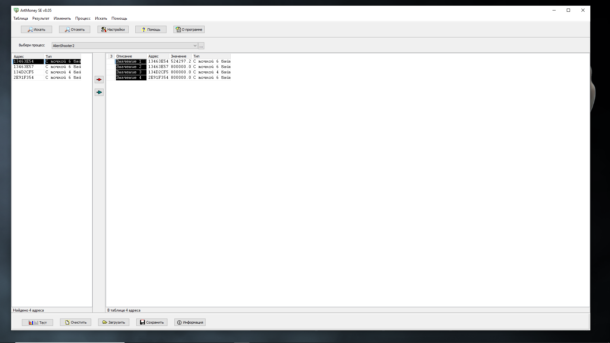This screenshot has height=343, width=610.
Task: Click the teal arrow transfer-all button
Action: [99, 92]
